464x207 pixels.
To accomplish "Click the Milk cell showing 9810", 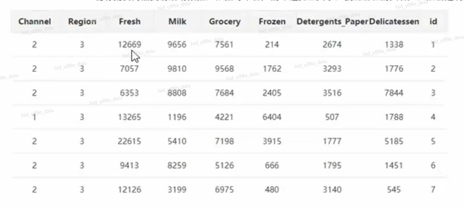I will (177, 69).
